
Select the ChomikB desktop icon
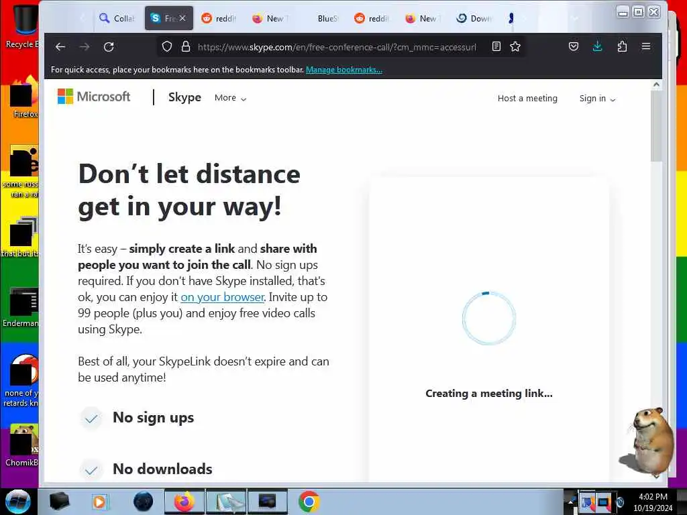tap(22, 446)
